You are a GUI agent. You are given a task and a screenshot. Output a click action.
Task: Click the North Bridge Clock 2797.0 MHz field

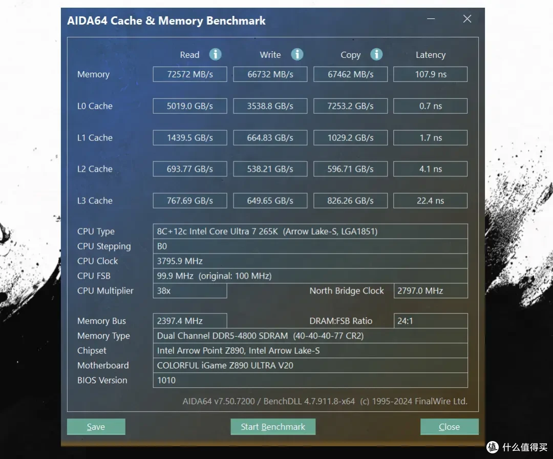point(431,290)
